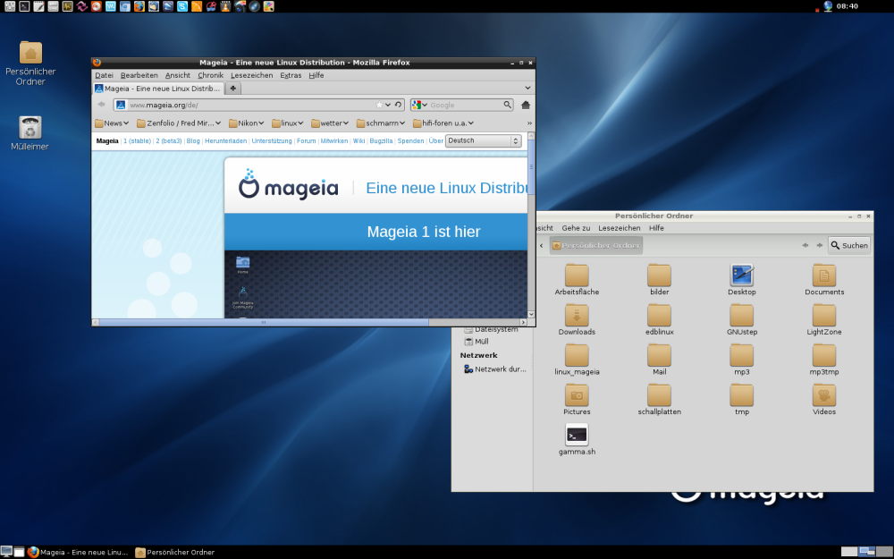Screen dimensions: 894x559
Task: Go back with the Firefox back arrow
Action: (x=102, y=105)
